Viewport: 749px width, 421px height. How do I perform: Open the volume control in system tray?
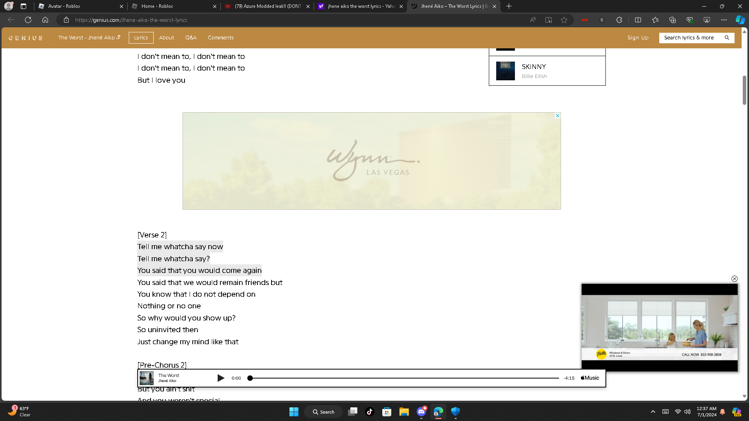(687, 412)
